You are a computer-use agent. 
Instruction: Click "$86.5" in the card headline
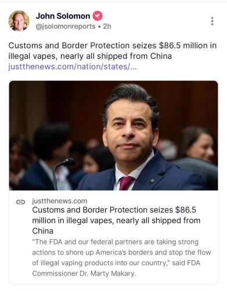coord(186,210)
